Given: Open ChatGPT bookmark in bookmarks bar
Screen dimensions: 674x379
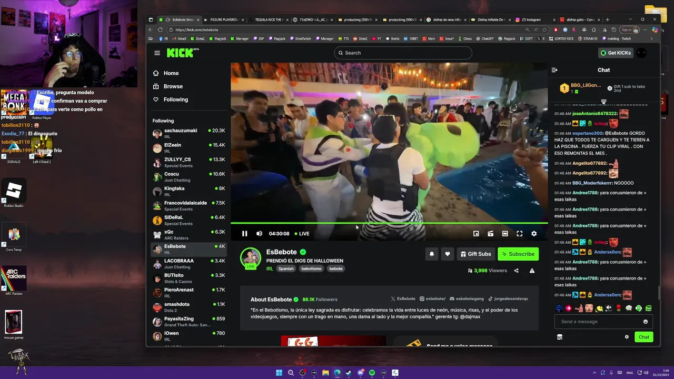Looking at the screenshot, I should (x=485, y=38).
